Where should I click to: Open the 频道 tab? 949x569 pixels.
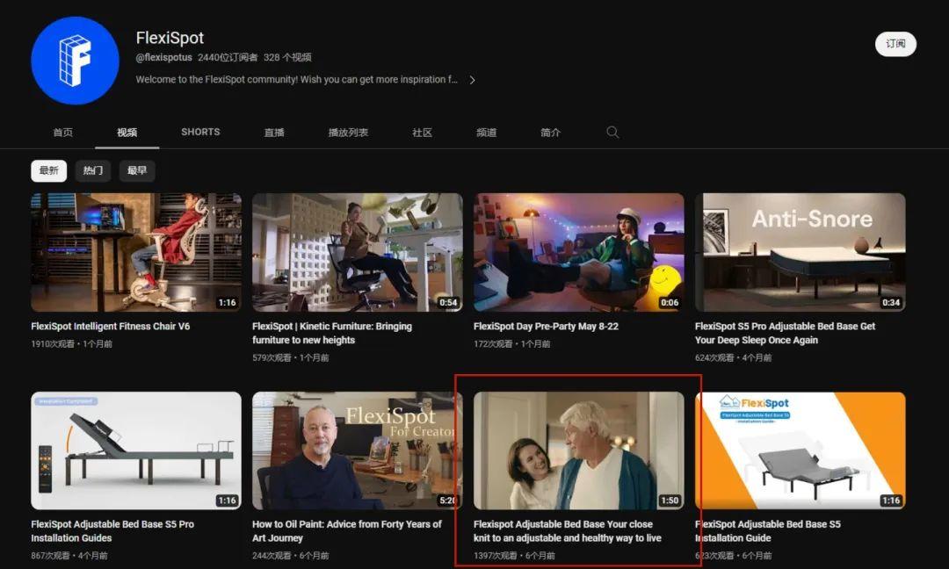[x=487, y=132]
